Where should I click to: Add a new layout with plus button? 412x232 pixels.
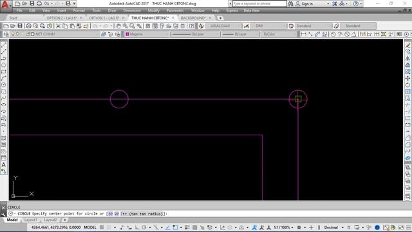point(64,220)
